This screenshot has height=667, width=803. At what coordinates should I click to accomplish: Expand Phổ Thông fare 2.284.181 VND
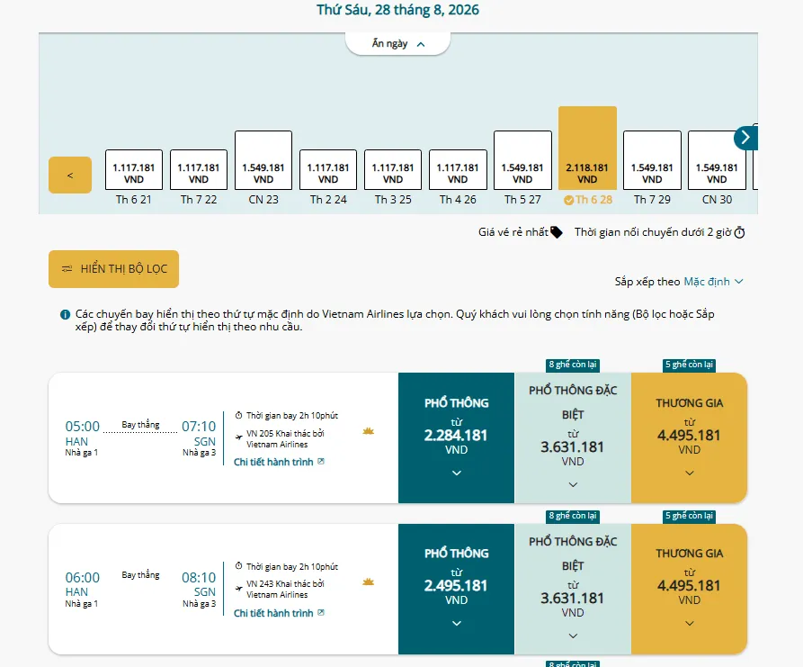456,437
